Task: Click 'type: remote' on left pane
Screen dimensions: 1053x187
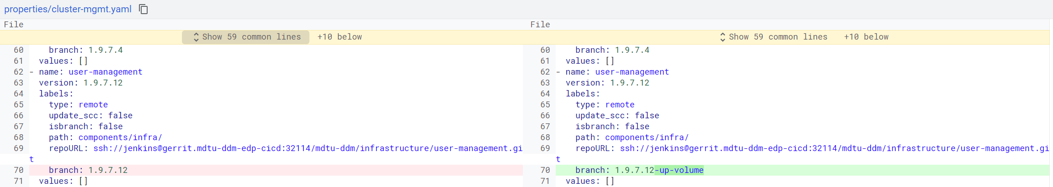Action: 79,105
